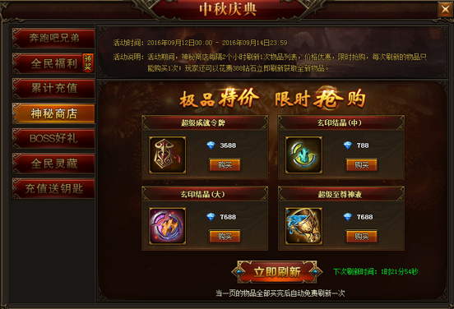The height and width of the screenshot is (309, 454).
Task: Go to the 全民灵藏 tab
Action: 53,164
